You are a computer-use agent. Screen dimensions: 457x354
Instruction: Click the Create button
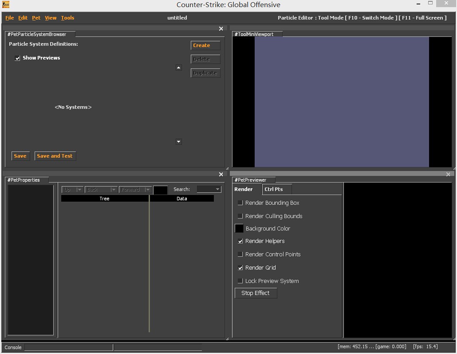(205, 45)
